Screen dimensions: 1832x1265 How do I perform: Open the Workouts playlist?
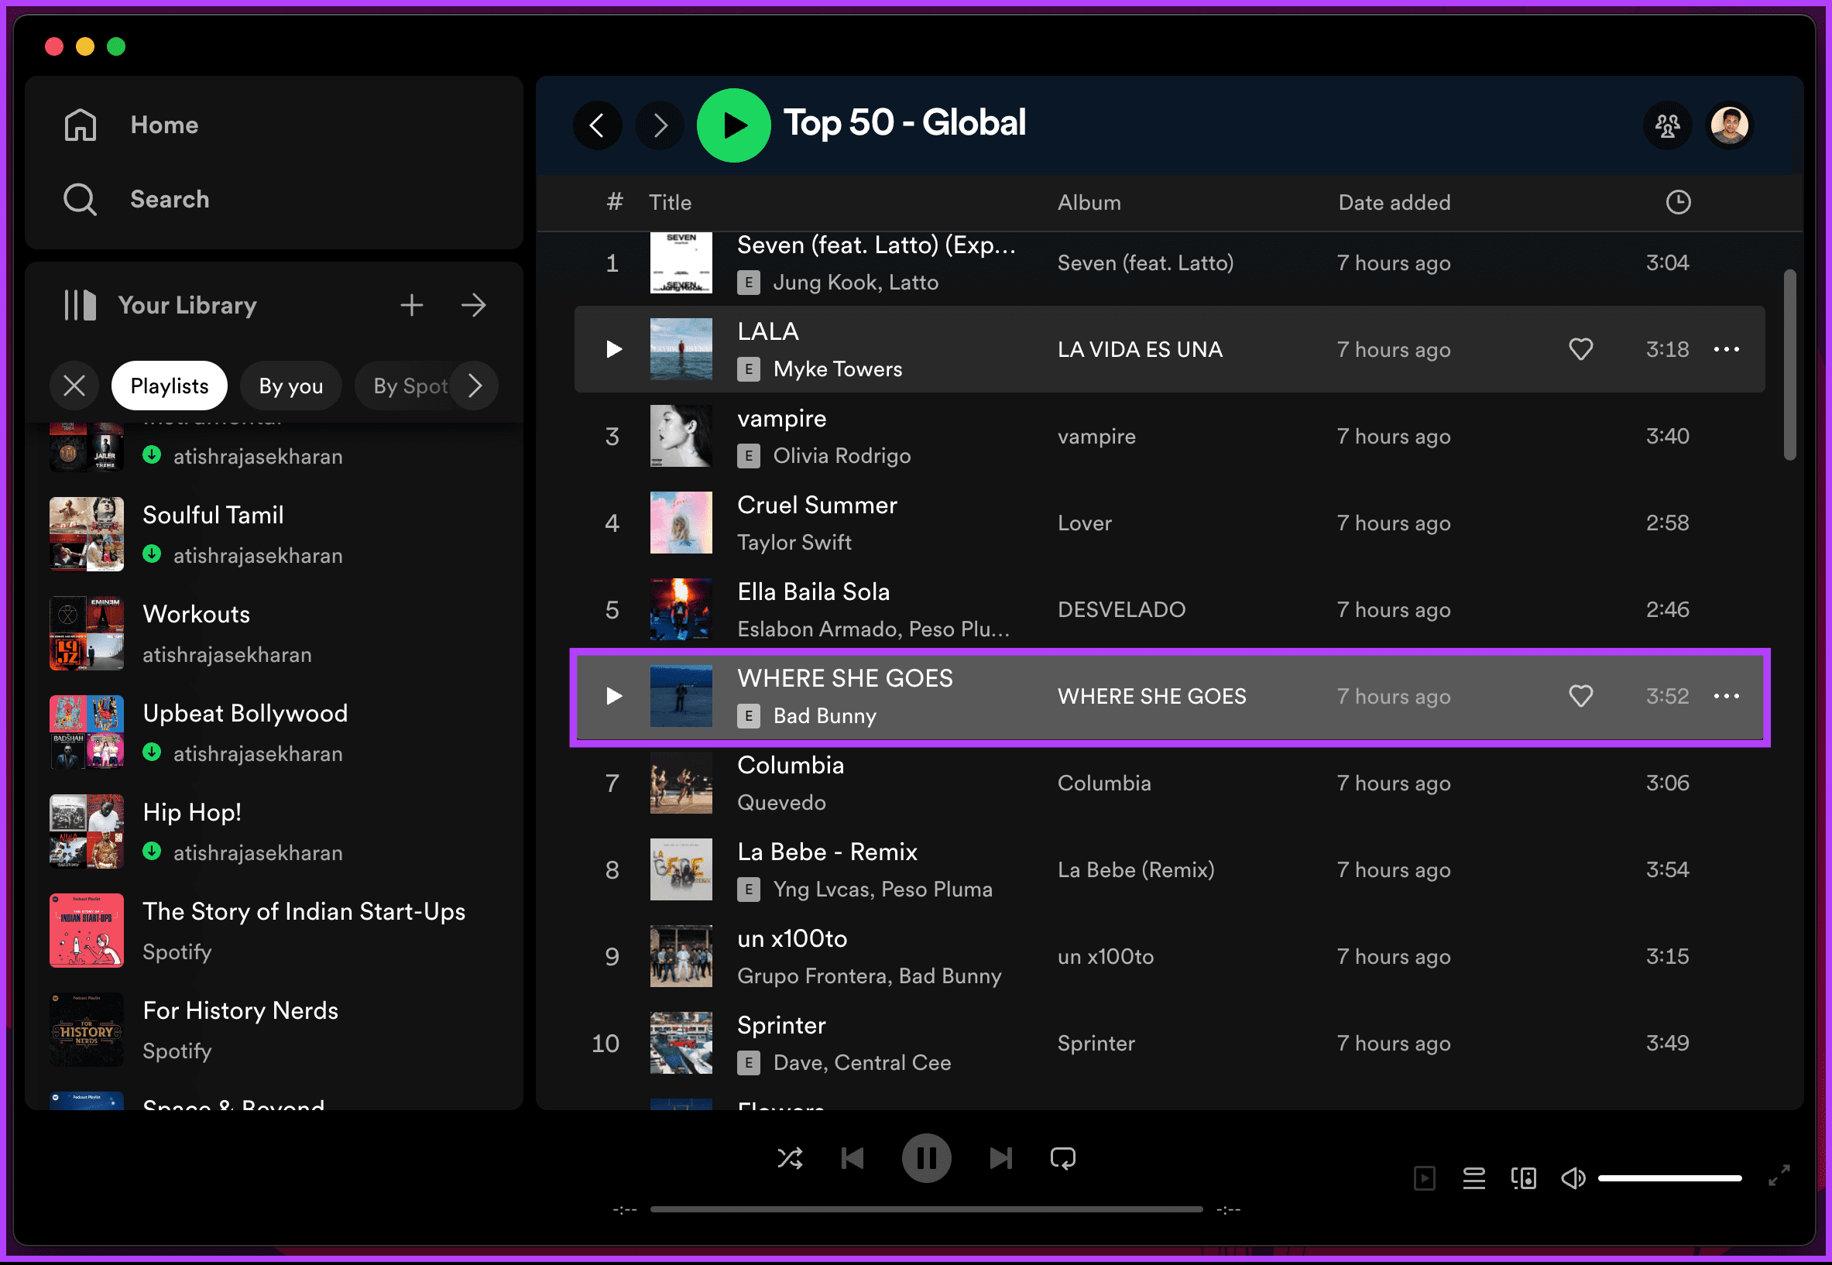273,634
